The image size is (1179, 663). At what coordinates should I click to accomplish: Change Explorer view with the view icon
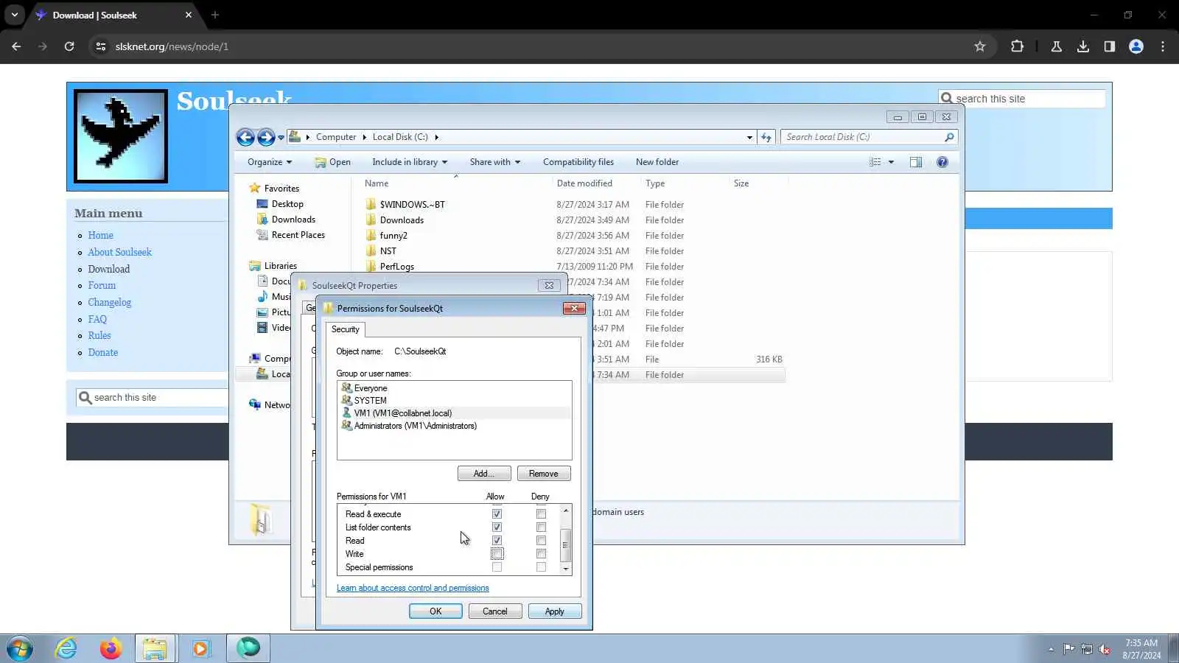point(875,162)
